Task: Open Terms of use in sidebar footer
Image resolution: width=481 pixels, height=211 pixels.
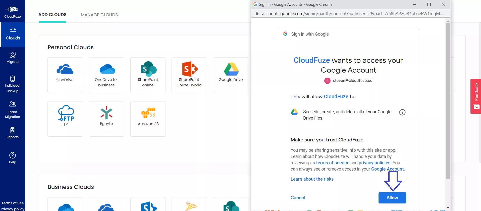Action: (x=13, y=203)
